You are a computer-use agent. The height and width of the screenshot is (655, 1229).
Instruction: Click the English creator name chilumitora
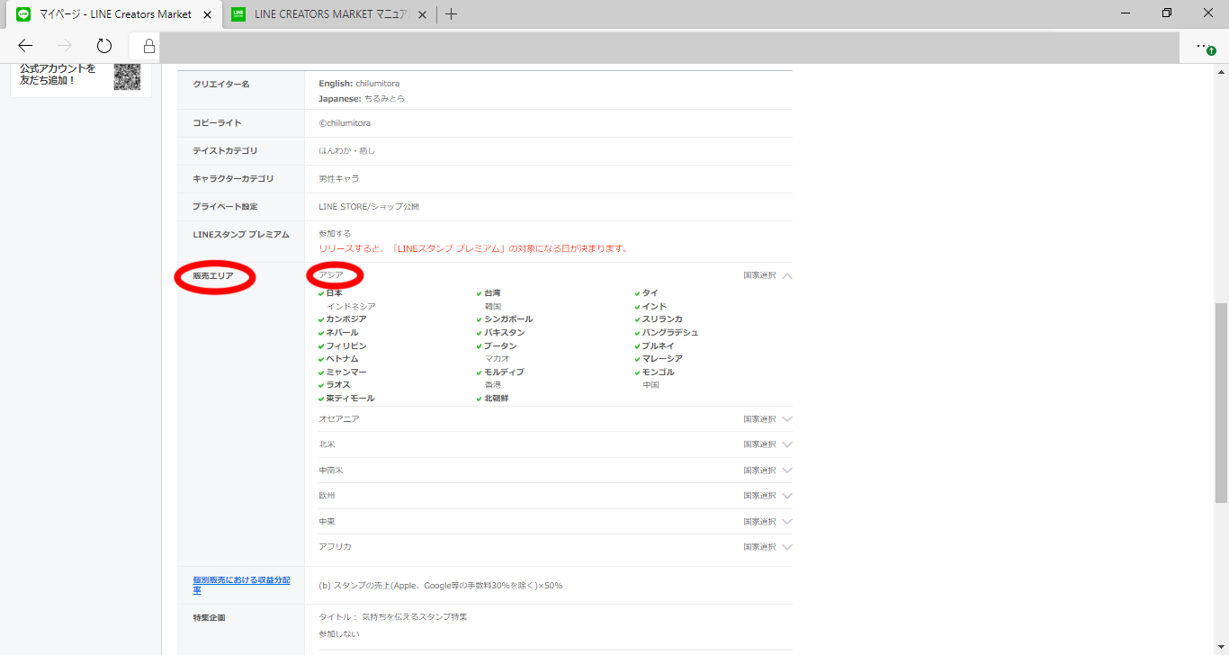click(378, 84)
